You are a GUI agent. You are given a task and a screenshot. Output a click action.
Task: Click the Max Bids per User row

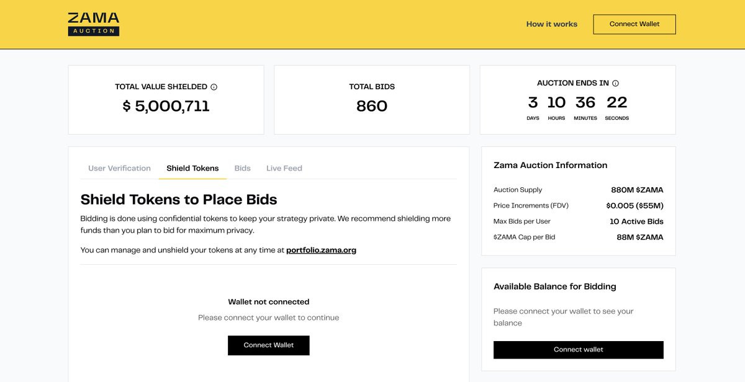579,221
